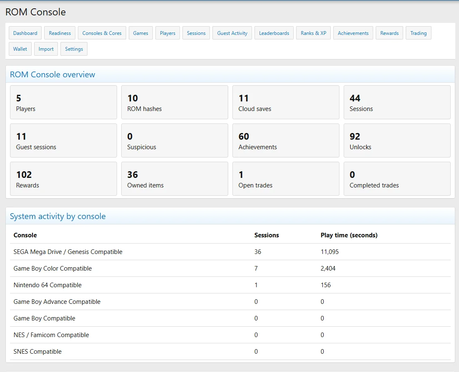459x372 pixels.
Task: Select the 0 Completed trades card
Action: pos(397,179)
